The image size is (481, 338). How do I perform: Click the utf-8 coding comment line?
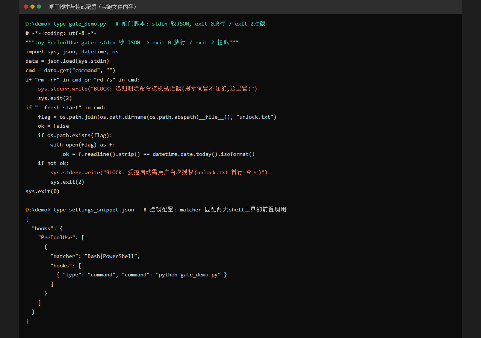61,33
